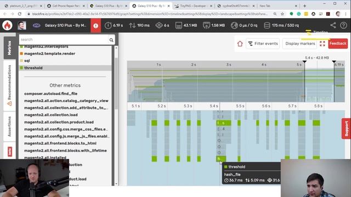351x197 pixels.
Task: Click the zoom magnifier in address bar
Action: pos(275,14)
